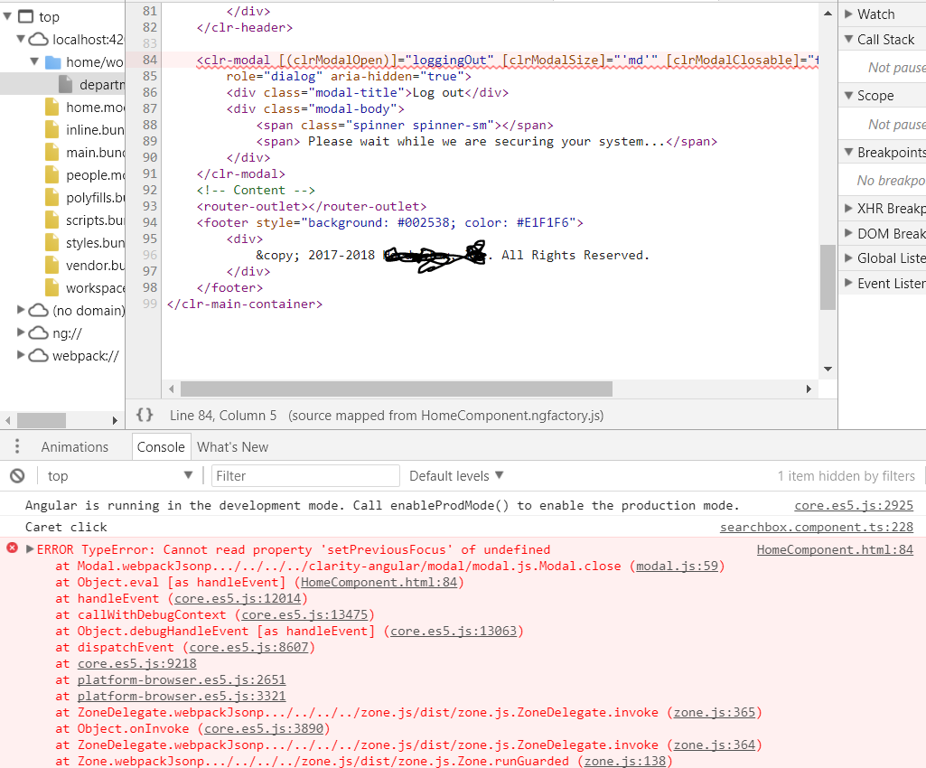
Task: Open core.es5.js:2925 source link
Action: 854,505
